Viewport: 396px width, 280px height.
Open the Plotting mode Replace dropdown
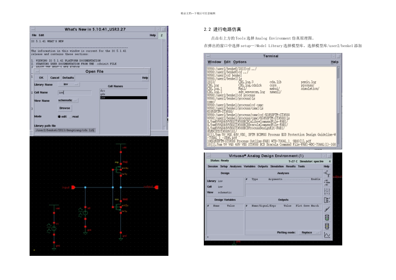pyautogui.click(x=309, y=232)
